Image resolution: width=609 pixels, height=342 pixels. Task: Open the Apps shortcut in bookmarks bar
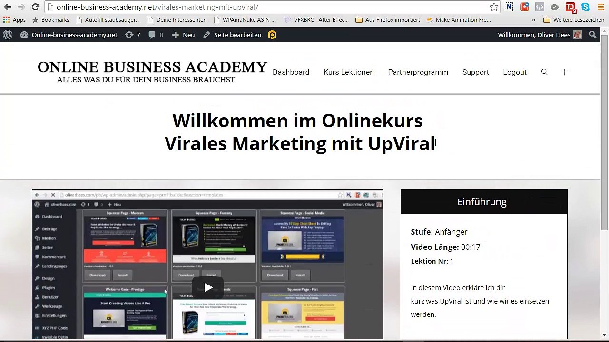coord(14,20)
